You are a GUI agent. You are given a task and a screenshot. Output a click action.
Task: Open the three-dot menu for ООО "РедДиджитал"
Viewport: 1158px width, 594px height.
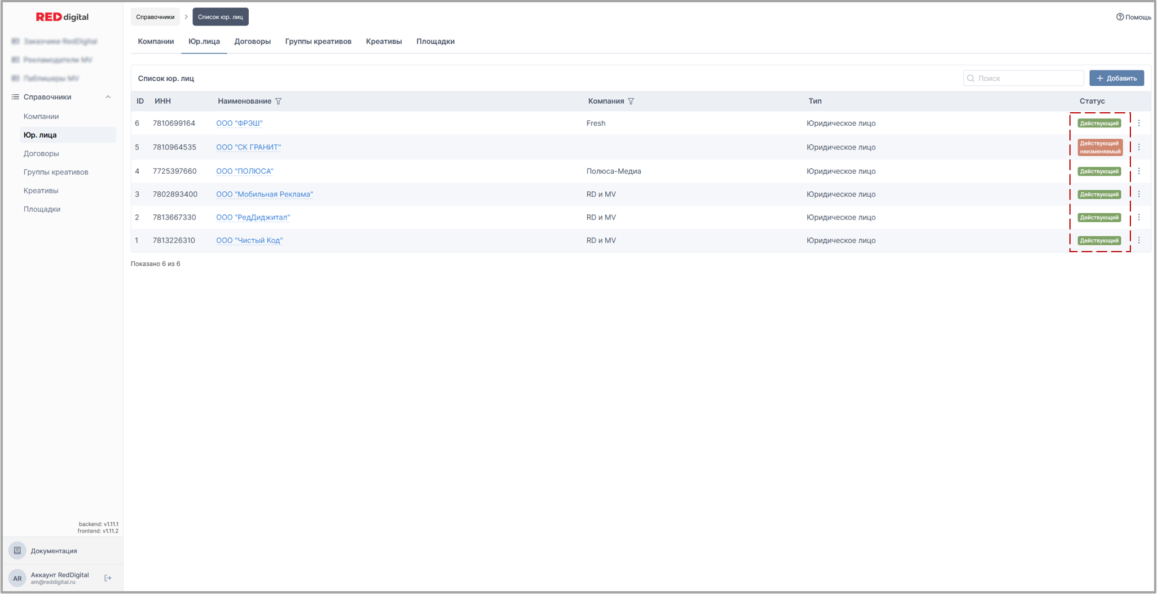[x=1138, y=217]
